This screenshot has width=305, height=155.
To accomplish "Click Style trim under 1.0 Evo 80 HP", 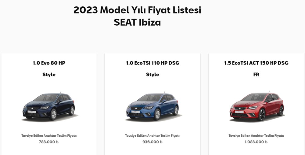I will pyautogui.click(x=49, y=75).
